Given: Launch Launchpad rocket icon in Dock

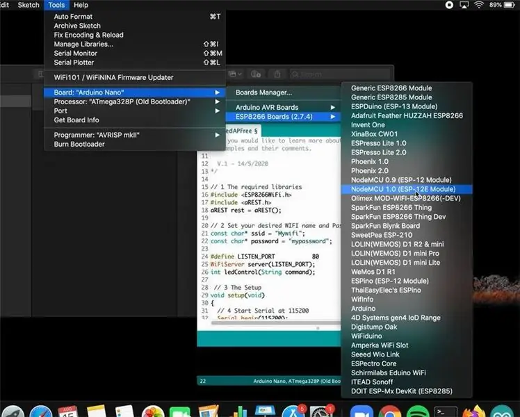Looking at the screenshot, I should tap(13, 411).
